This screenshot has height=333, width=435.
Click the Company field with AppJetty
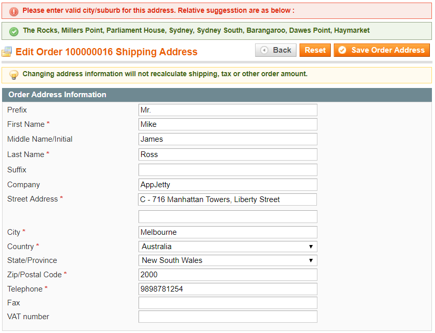coord(227,185)
